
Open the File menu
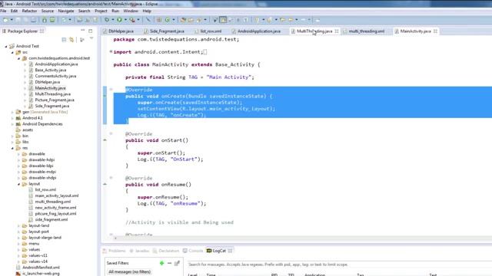click(x=3, y=11)
